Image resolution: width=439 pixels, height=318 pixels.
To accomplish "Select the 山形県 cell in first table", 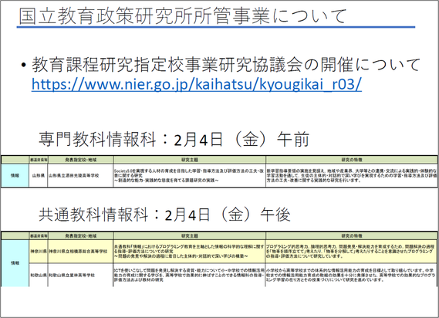I will tap(39, 175).
